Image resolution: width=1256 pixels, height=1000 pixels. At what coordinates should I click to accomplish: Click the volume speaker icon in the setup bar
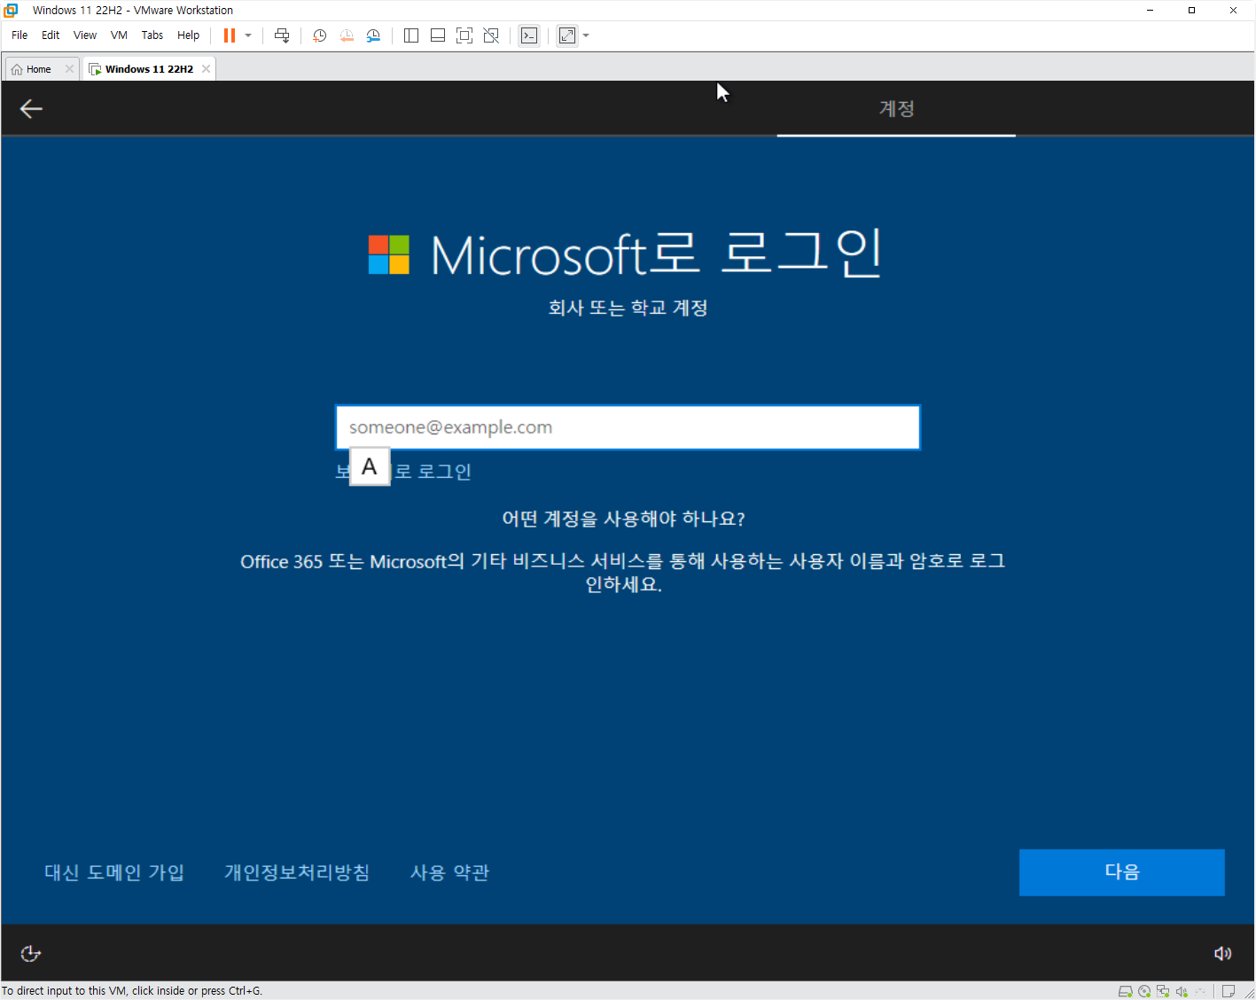point(1222,953)
